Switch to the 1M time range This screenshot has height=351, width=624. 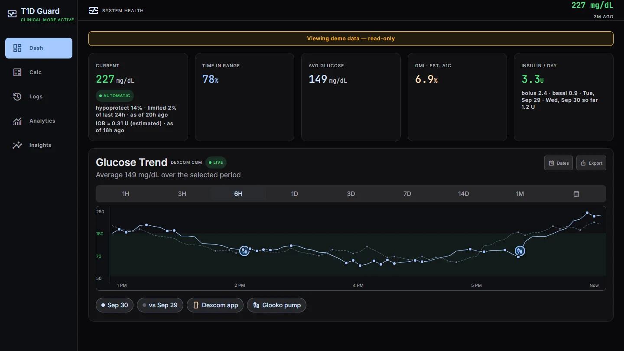(x=520, y=194)
